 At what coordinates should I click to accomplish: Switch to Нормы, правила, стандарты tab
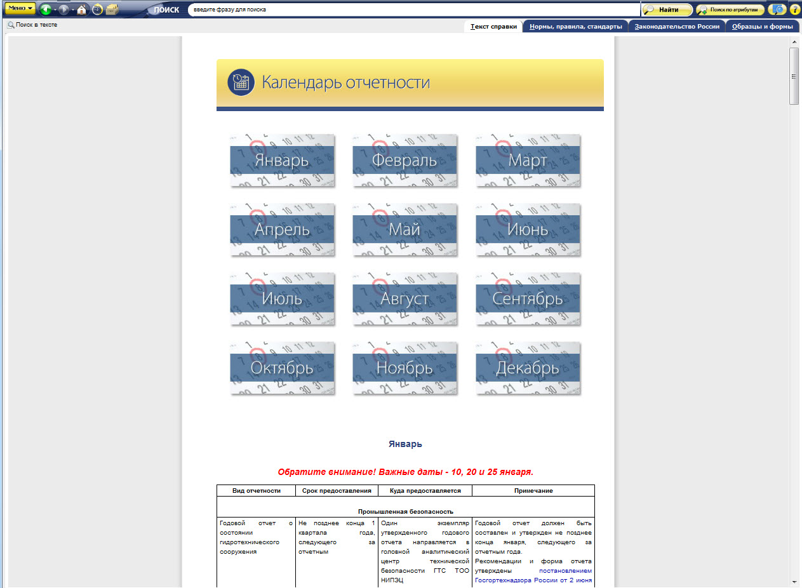click(x=575, y=27)
